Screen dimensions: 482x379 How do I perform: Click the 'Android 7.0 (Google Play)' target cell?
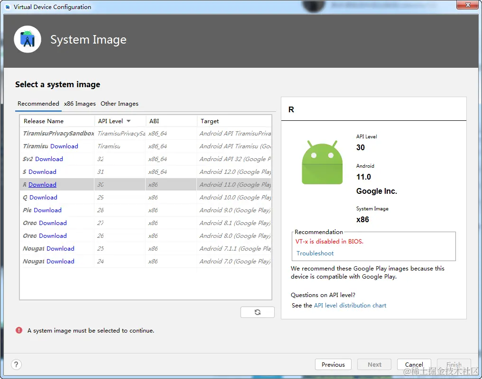point(235,261)
